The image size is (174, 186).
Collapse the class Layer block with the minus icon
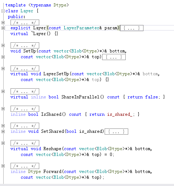(3, 11)
